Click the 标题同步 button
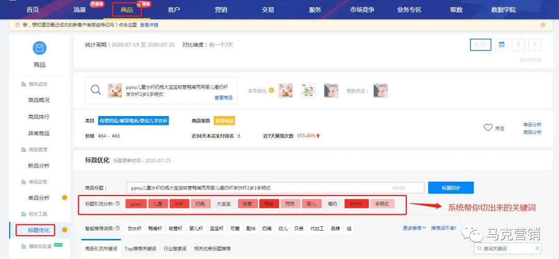This screenshot has width=559, height=259. tap(451, 188)
